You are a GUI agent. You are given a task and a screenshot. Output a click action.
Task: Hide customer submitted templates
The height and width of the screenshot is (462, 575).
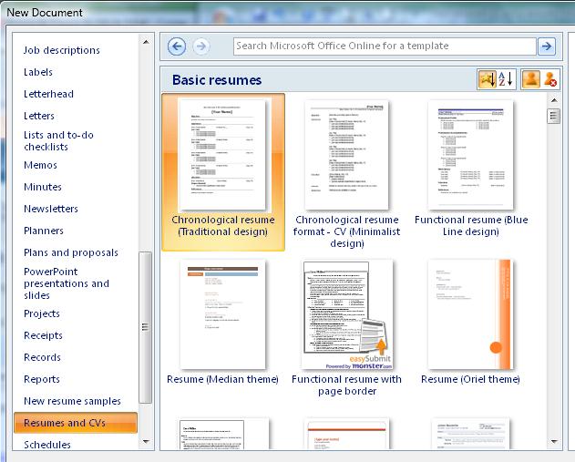tap(550, 80)
